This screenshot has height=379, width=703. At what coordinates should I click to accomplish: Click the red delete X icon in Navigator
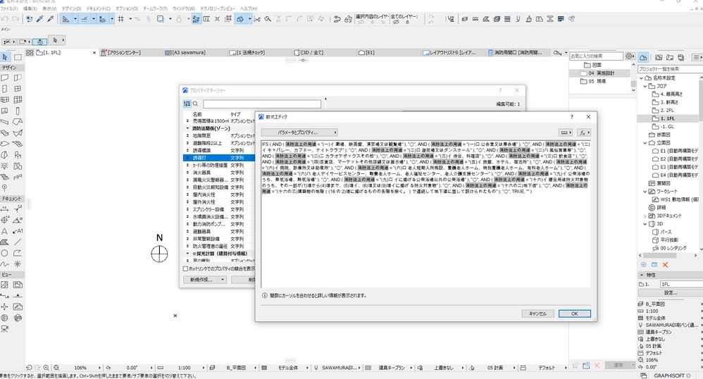point(666,265)
